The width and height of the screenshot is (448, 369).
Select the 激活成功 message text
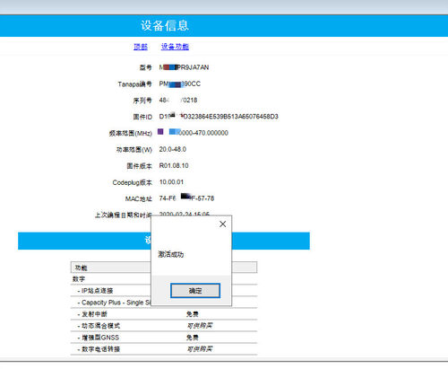tap(170, 255)
